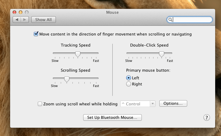The image size is (221, 136).
Task: Click the Tracking Speed slider thumb
Action: (78, 54)
